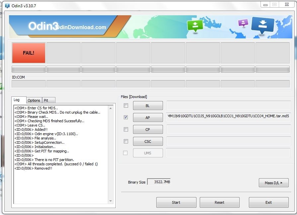297x215 pixels.
Task: Click the BL file button
Action: 148,106
